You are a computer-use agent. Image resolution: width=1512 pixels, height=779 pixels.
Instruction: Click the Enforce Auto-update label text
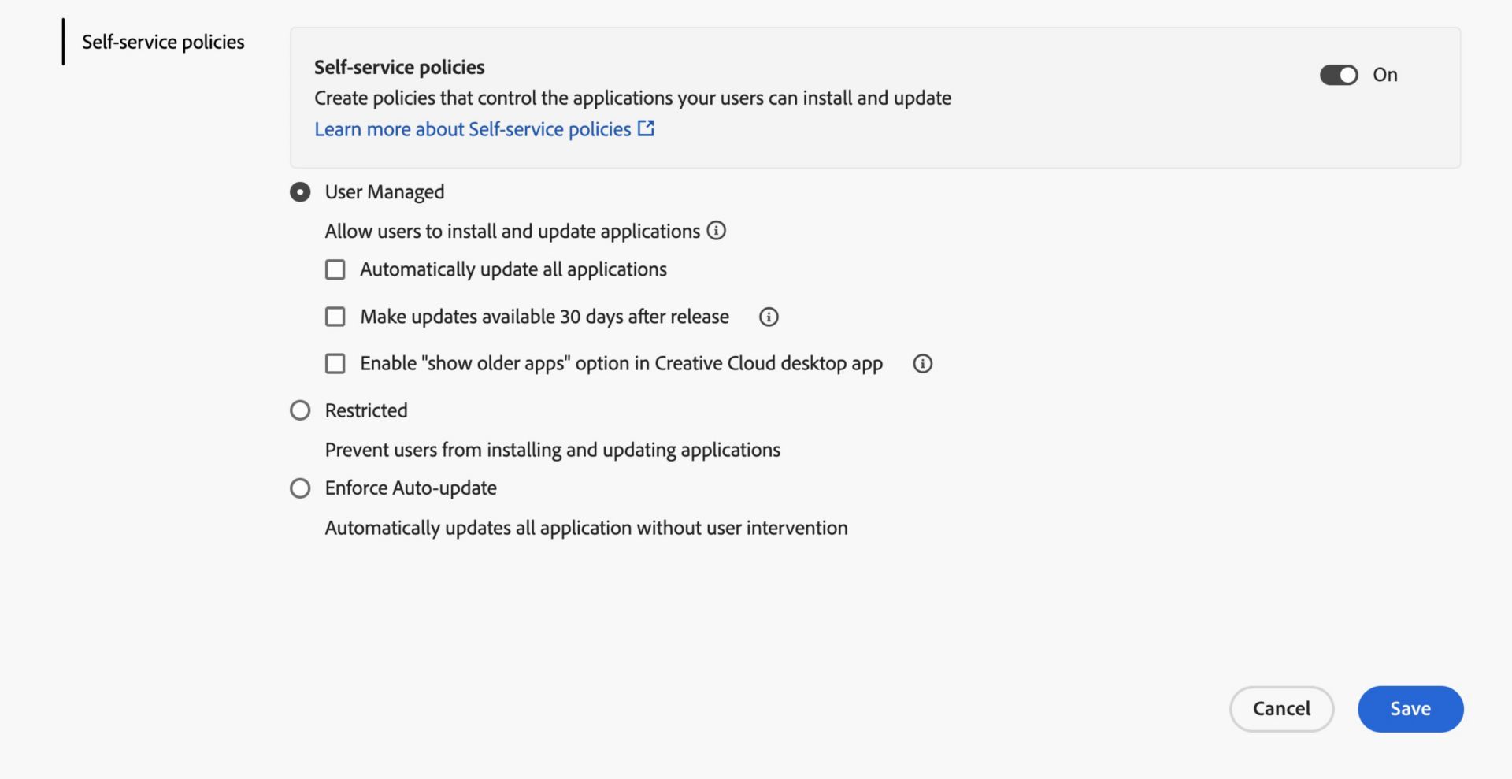tap(410, 488)
